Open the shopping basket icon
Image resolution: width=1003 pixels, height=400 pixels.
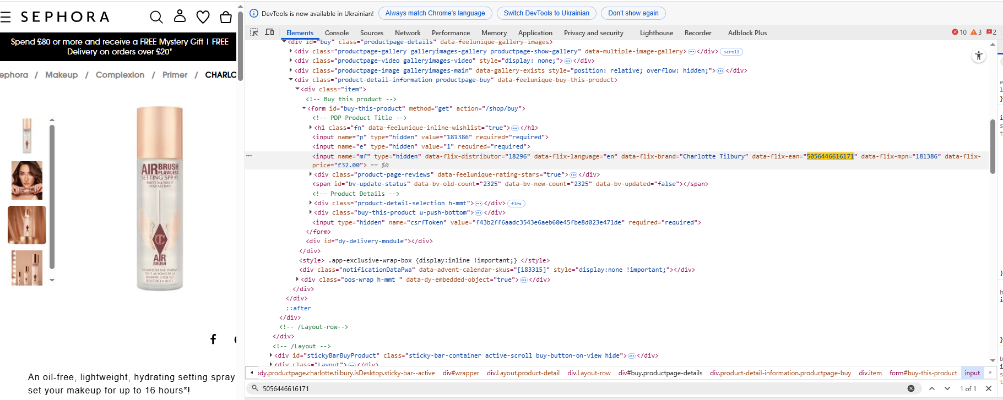point(226,17)
